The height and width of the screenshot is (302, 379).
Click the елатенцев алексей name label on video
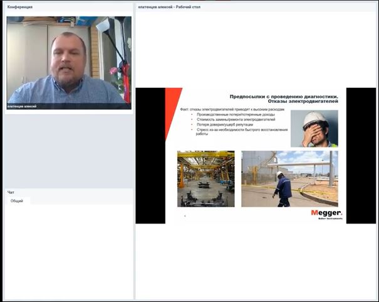(23, 107)
